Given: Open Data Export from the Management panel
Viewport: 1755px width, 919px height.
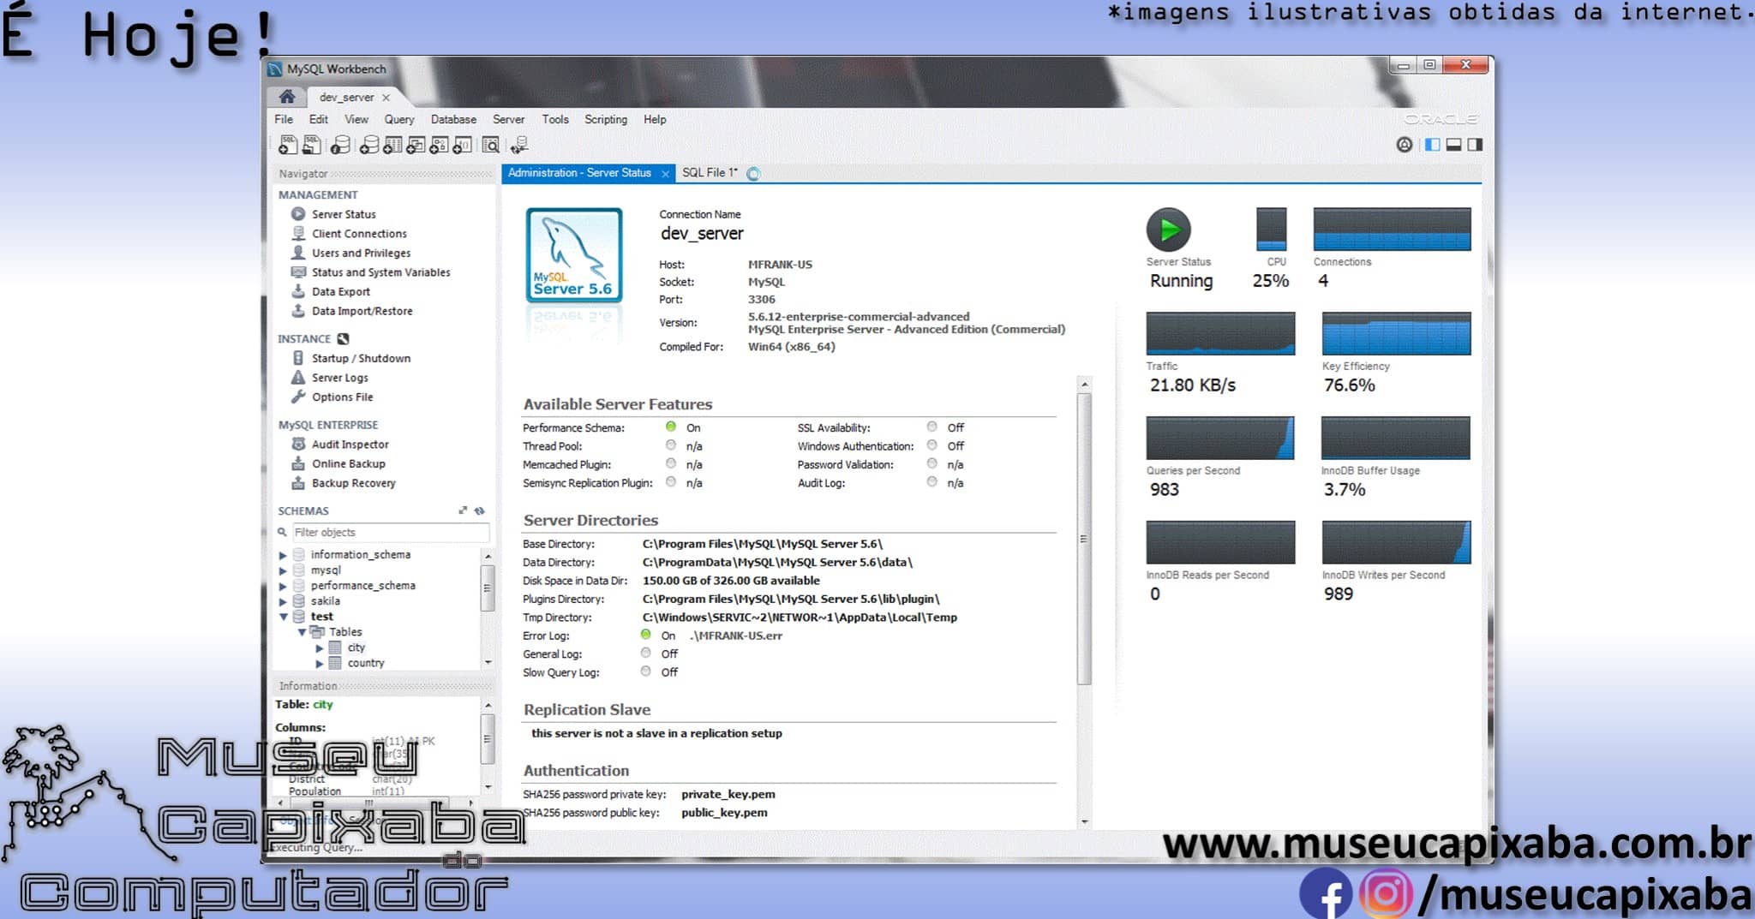Looking at the screenshot, I should click(341, 291).
